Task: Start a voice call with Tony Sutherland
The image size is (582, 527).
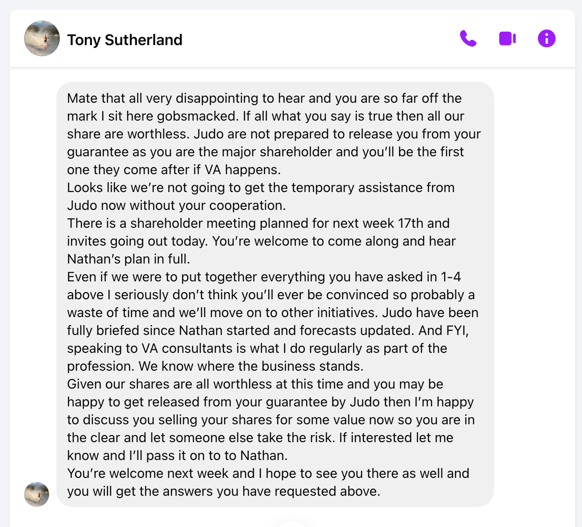Action: (x=468, y=38)
